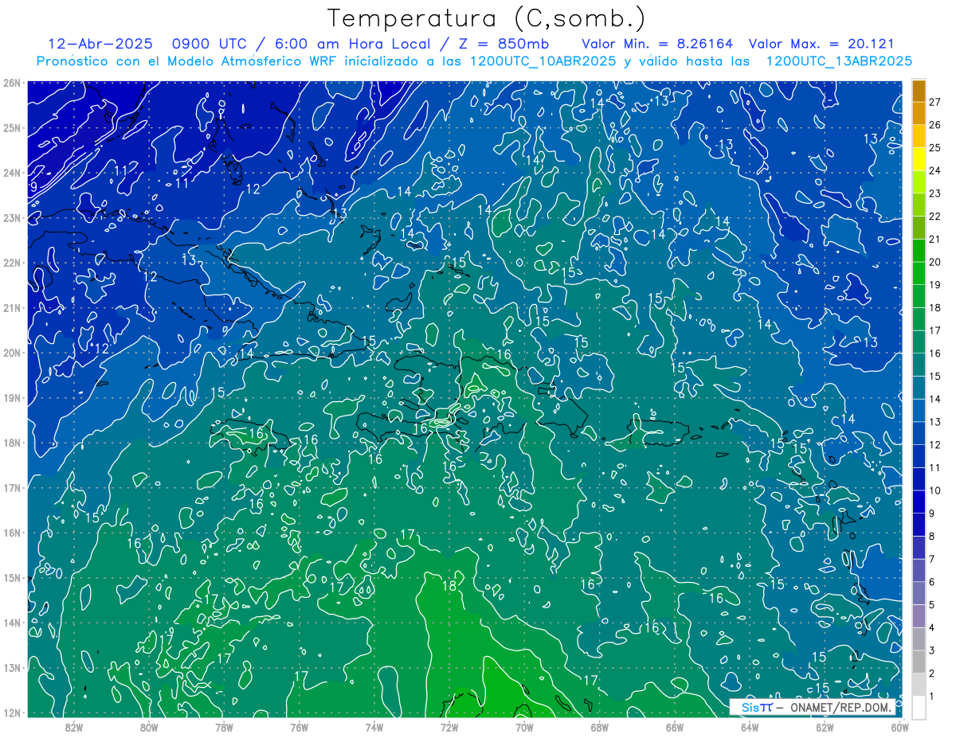Click the '9' contour label on the map
The width and height of the screenshot is (956, 738).
point(33,187)
